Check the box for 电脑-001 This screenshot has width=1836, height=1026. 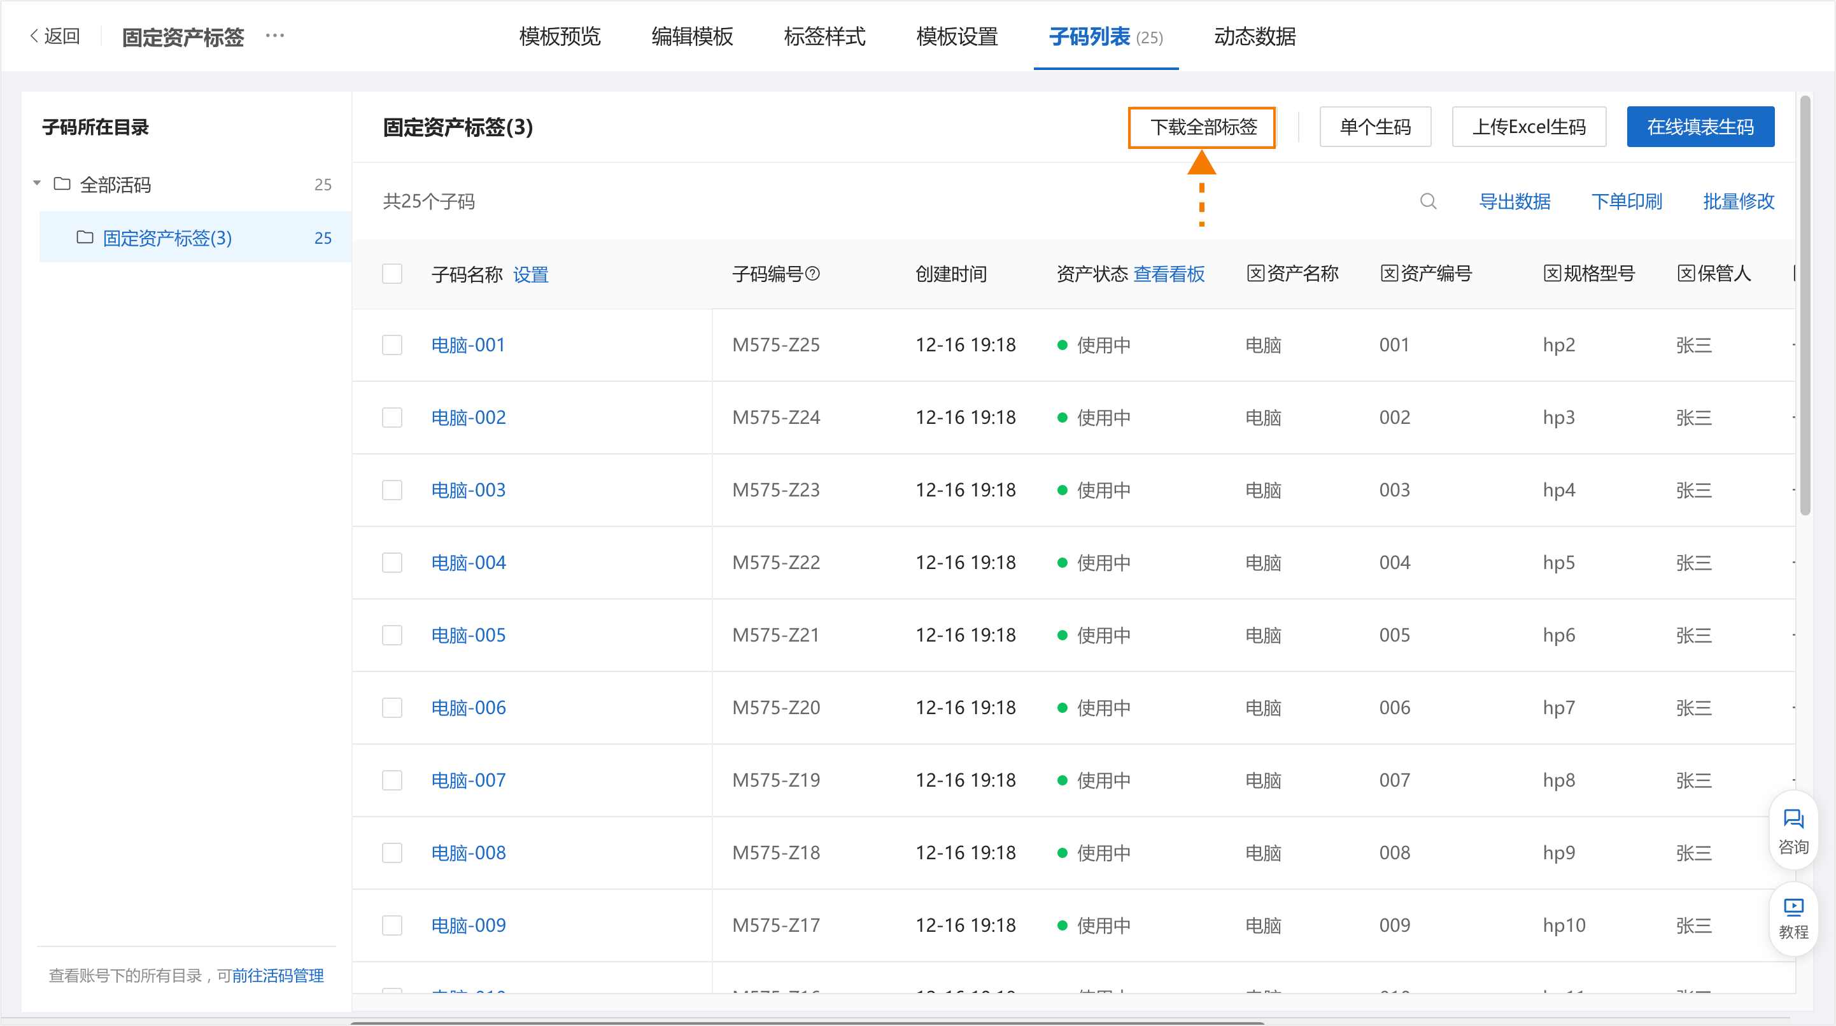coord(392,345)
